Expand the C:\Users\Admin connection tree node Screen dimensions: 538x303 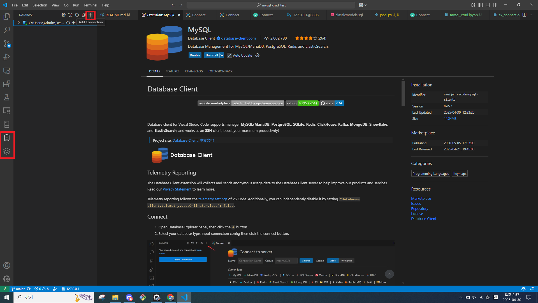19,23
